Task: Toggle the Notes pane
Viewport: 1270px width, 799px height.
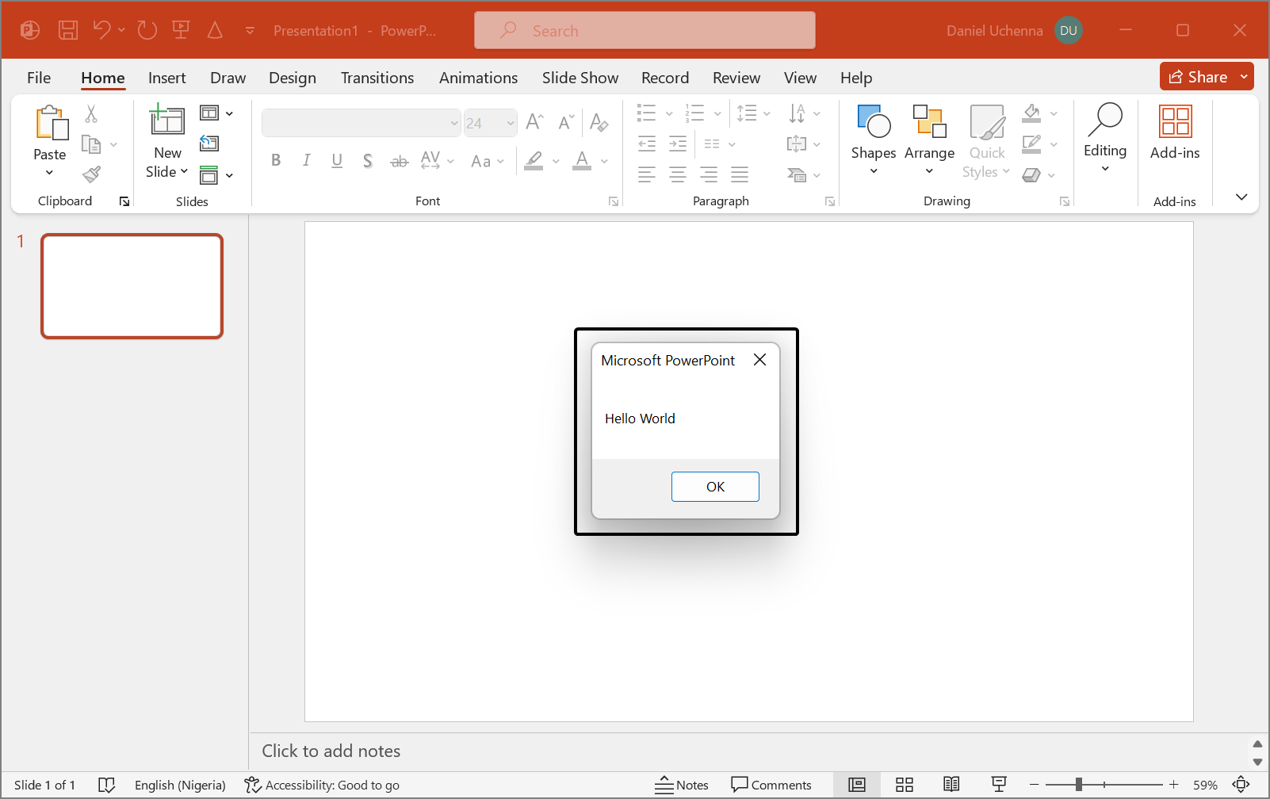Action: coord(682,785)
